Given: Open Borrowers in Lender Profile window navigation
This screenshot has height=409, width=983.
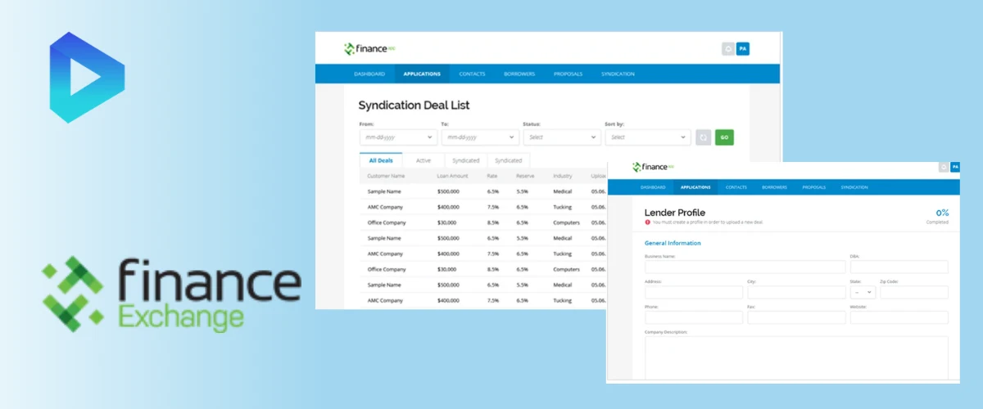Looking at the screenshot, I should tap(774, 187).
